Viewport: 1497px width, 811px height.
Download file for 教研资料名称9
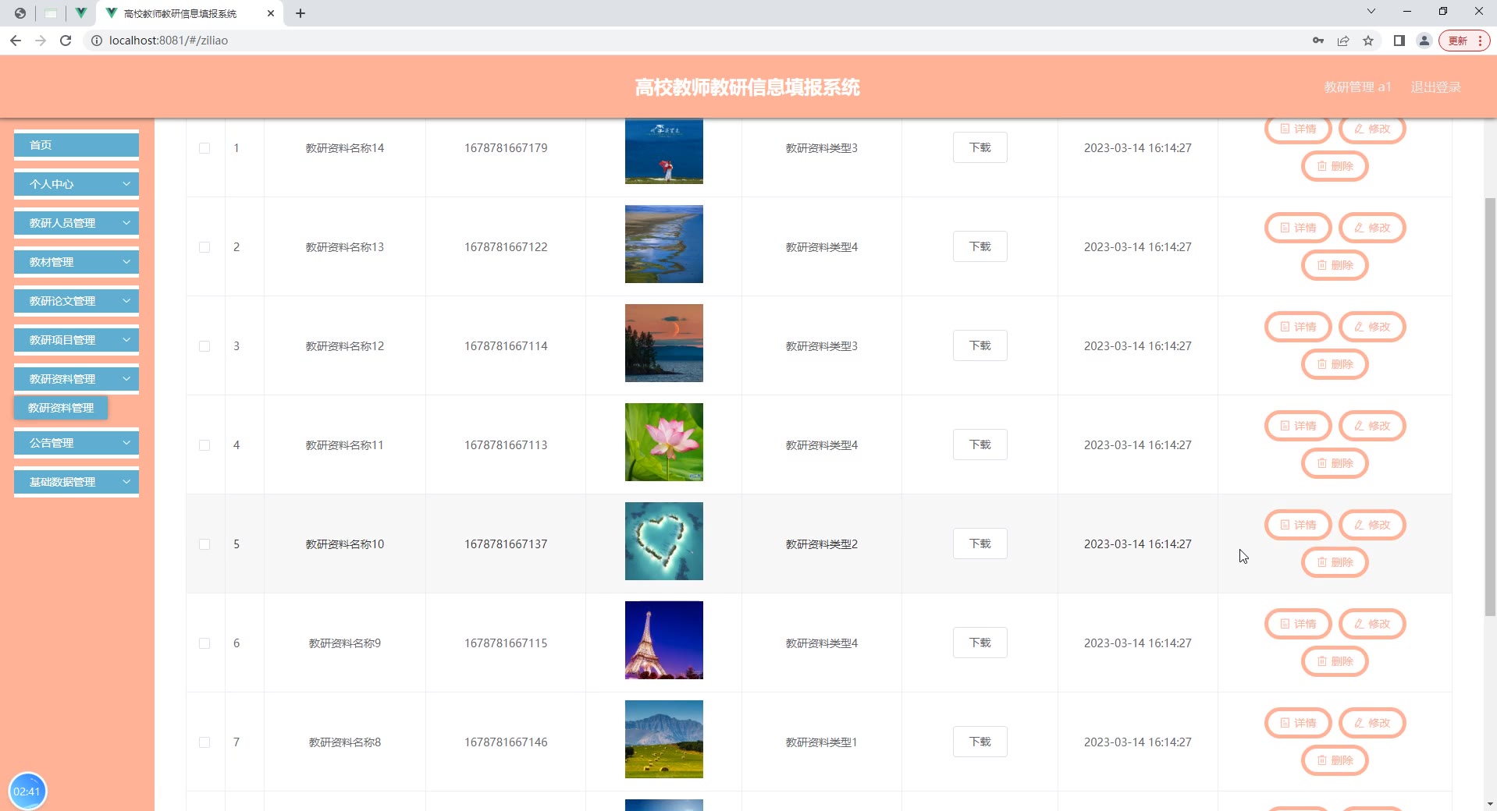(x=980, y=643)
